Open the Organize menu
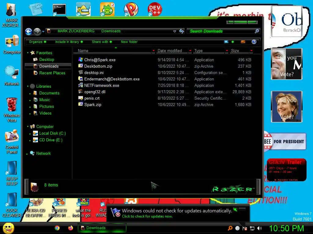This screenshot has height=234, width=313. pos(37,42)
